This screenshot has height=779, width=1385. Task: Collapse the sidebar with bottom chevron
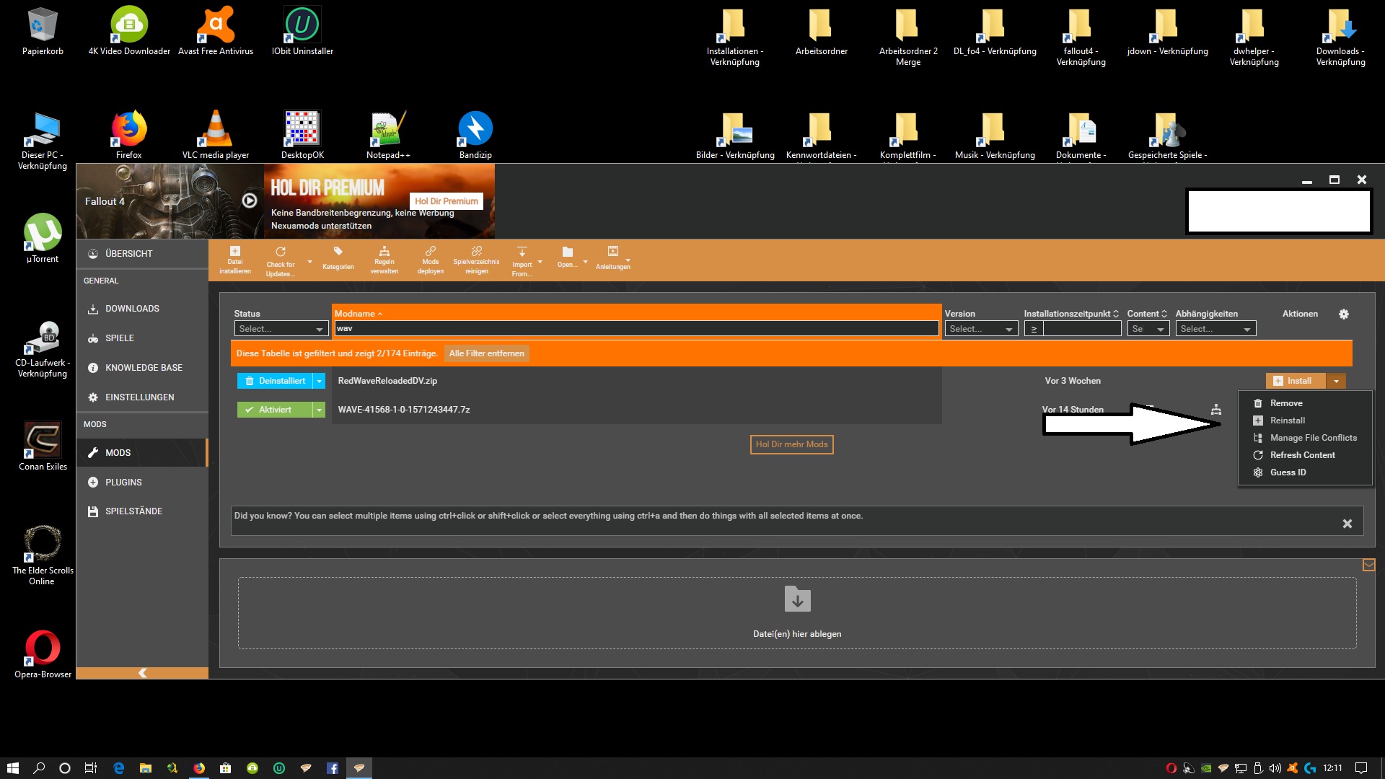(x=142, y=673)
